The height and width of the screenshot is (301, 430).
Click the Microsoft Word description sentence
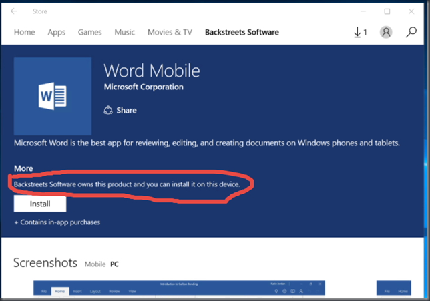pyautogui.click(x=207, y=143)
